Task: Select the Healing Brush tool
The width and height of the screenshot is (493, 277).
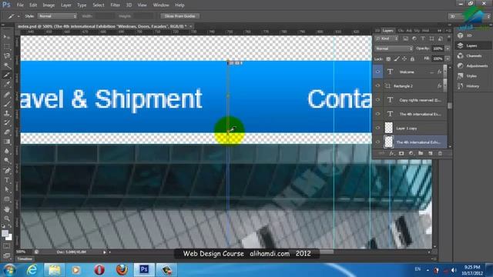Action: click(x=7, y=94)
